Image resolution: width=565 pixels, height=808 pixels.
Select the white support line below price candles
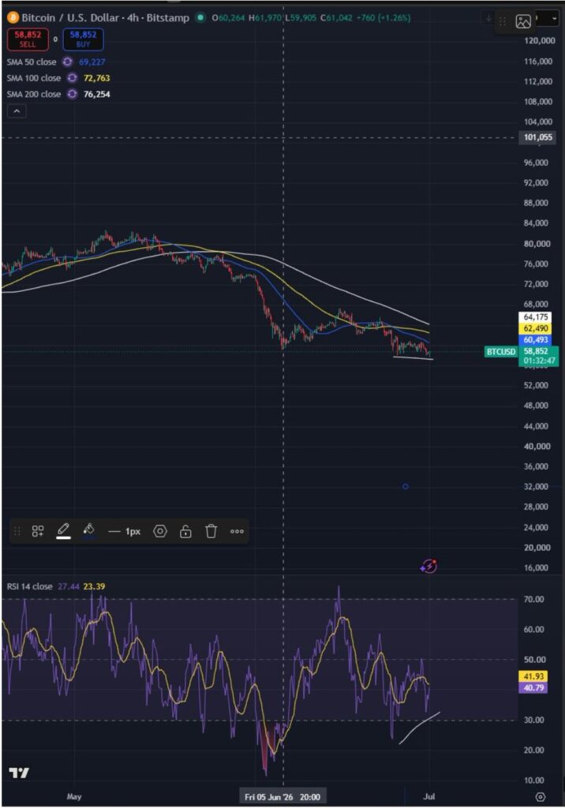pos(413,357)
